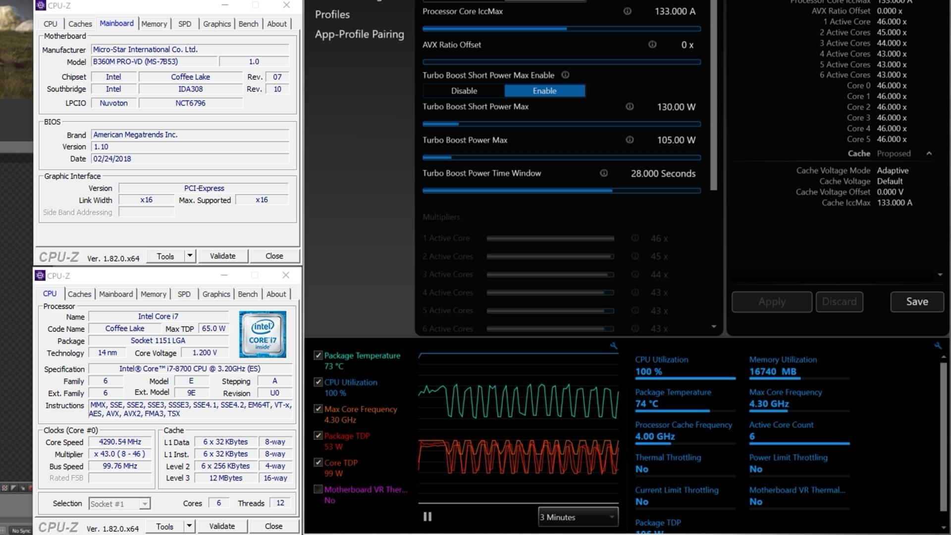Click Tools button in lower CPU-Z window

pyautogui.click(x=165, y=526)
